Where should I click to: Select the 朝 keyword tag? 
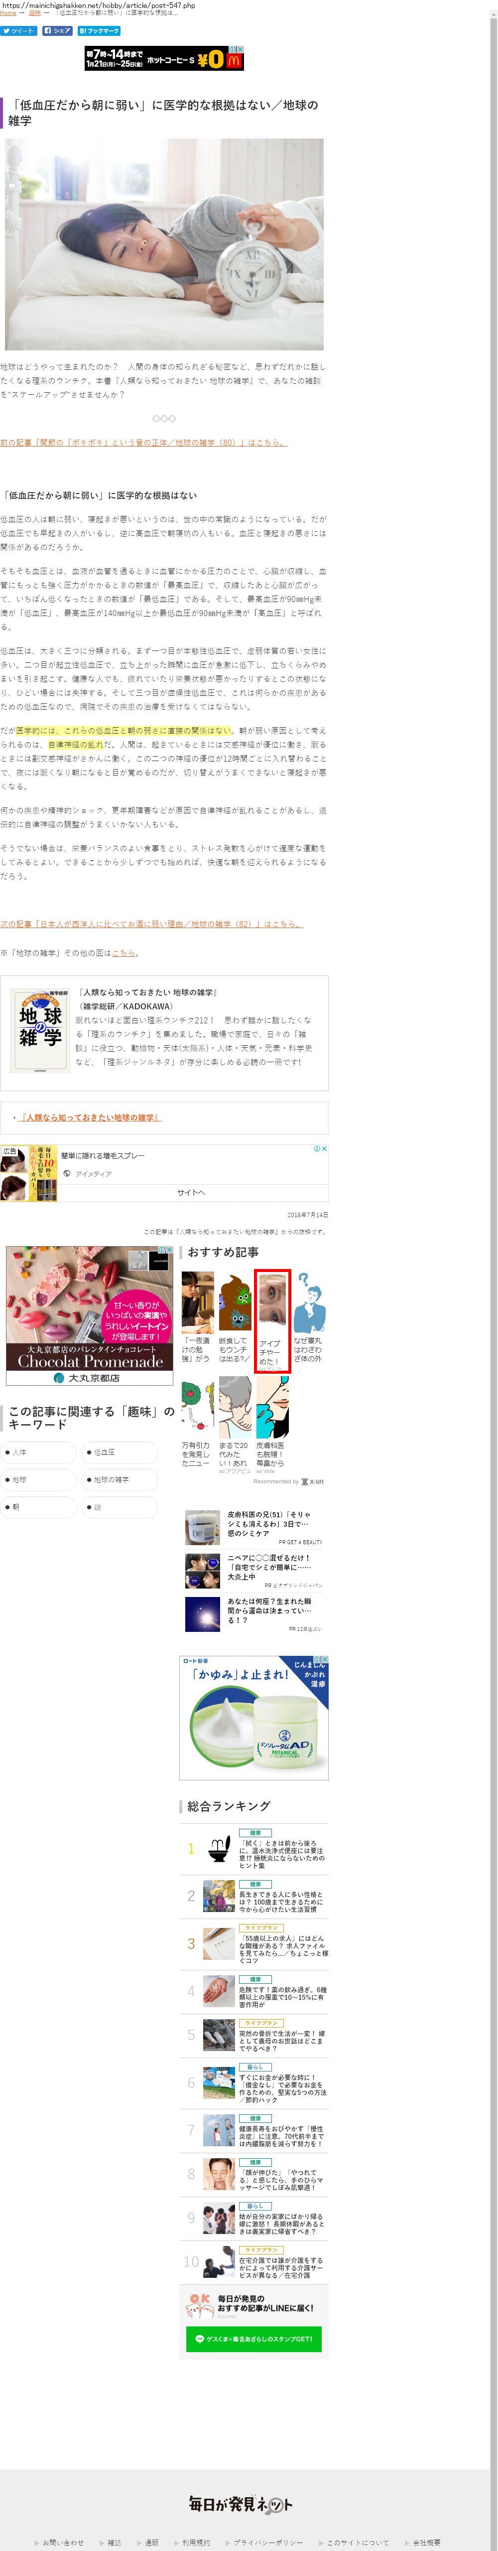click(40, 1506)
